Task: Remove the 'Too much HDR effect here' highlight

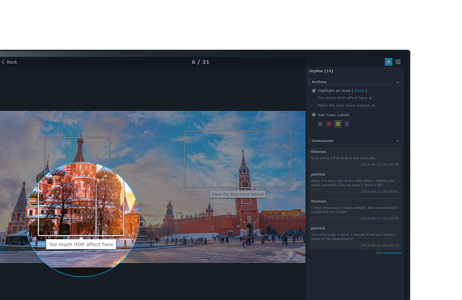Action: coord(370,98)
